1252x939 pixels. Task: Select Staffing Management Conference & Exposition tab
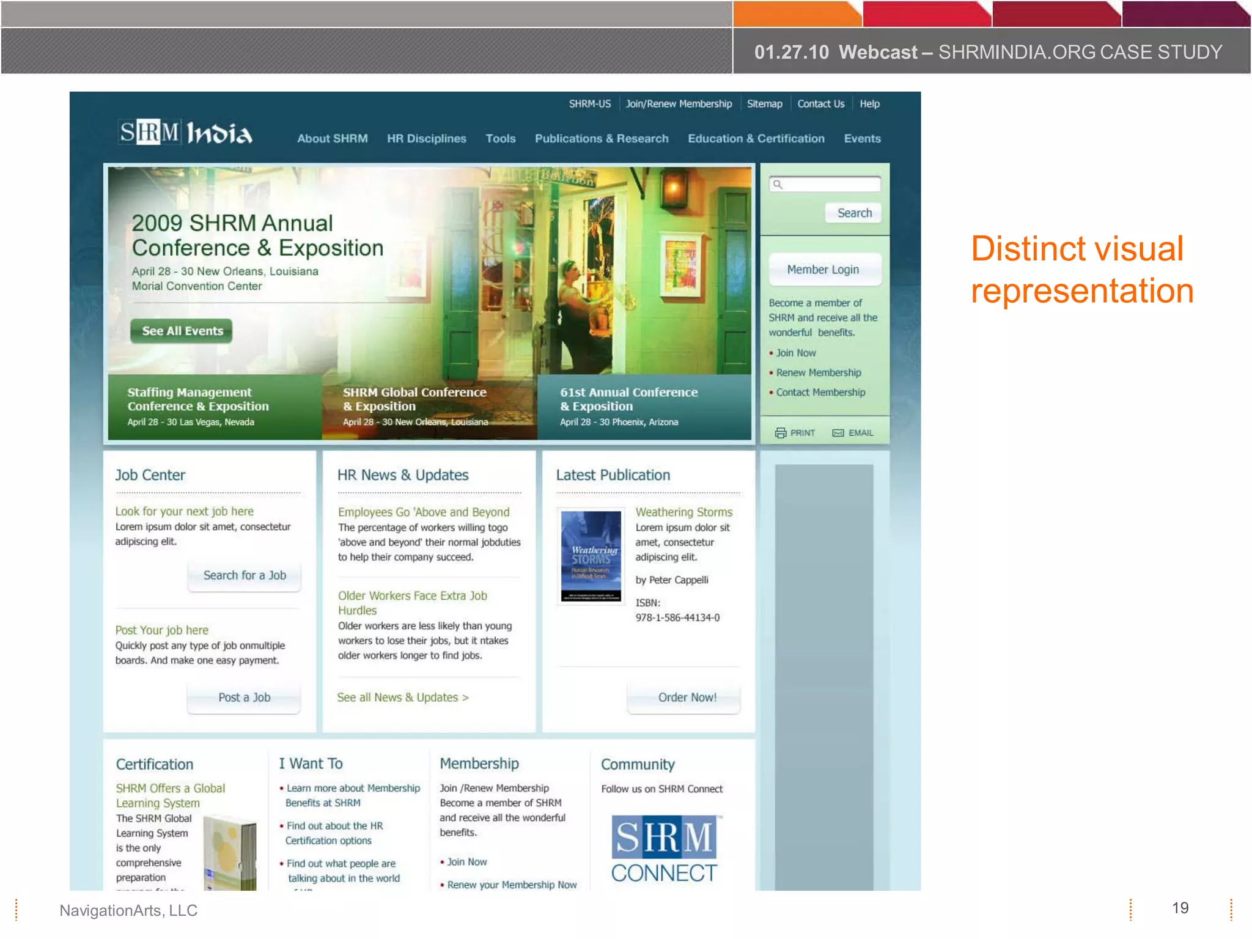(215, 407)
